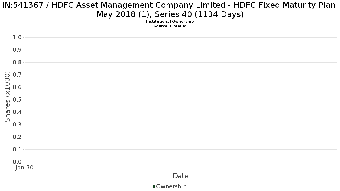Click the 0.9 y-axis tick label

[x=18, y=50]
